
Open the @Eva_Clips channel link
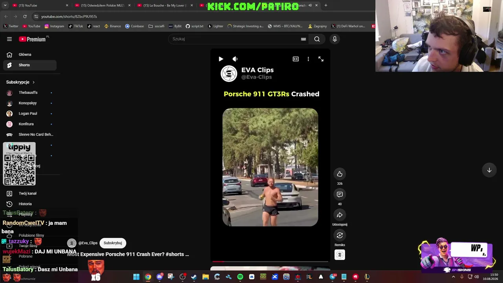[x=88, y=243]
